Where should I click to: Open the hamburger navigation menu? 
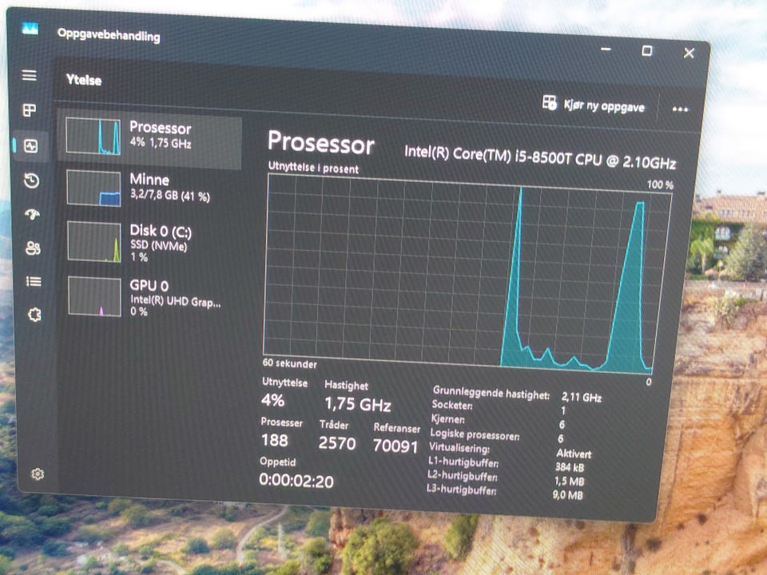tap(30, 75)
